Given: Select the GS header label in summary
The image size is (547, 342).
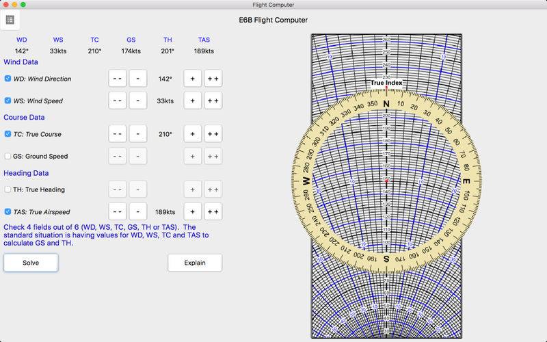Looking at the screenshot, I should tap(131, 40).
